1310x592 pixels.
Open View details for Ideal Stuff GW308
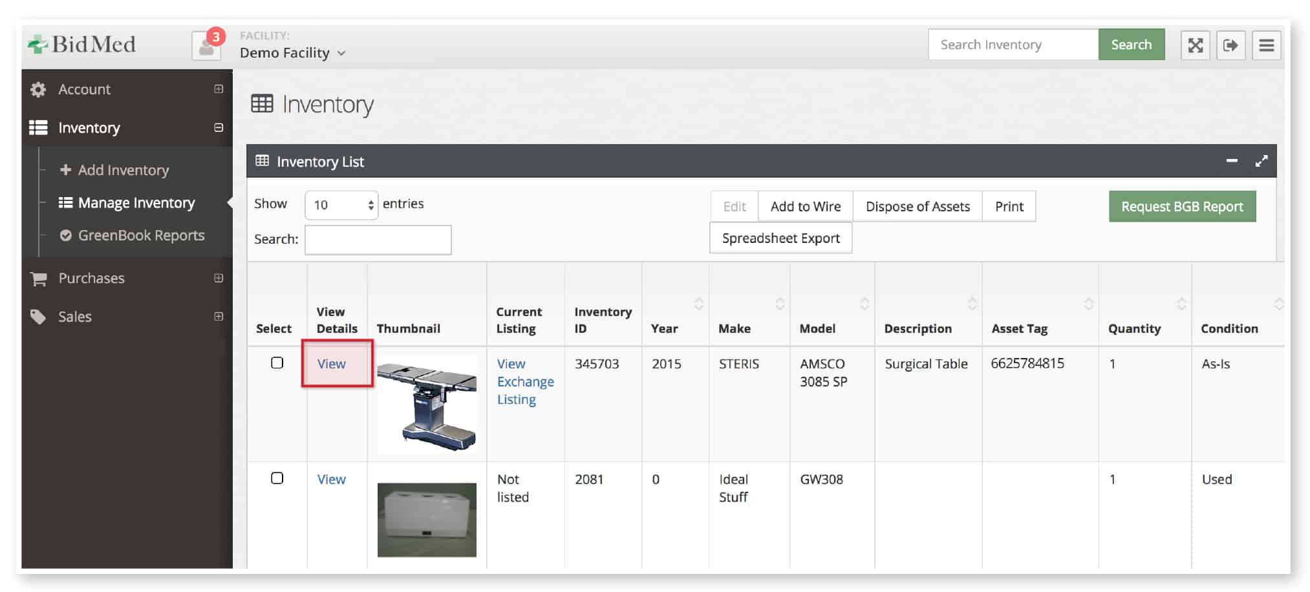pyautogui.click(x=331, y=480)
